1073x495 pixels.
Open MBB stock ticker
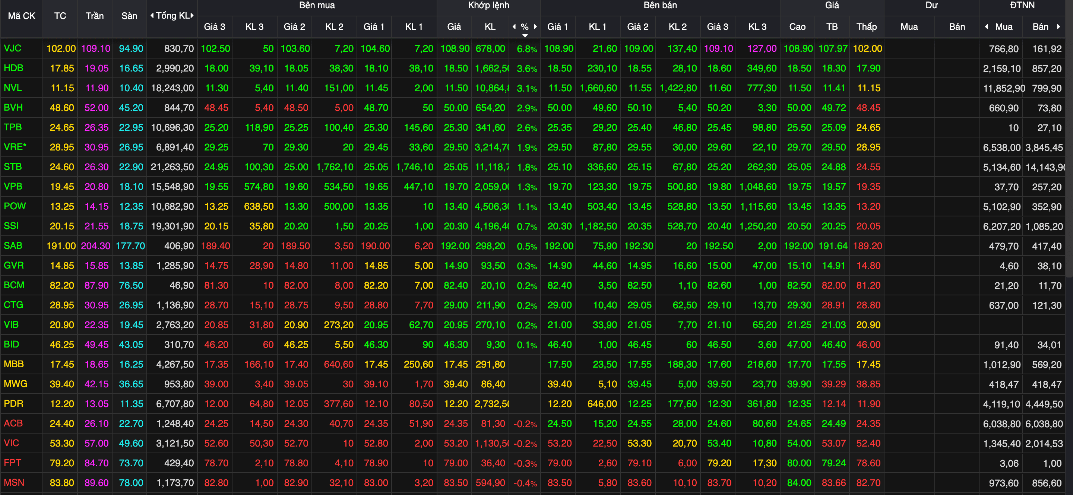(14, 364)
